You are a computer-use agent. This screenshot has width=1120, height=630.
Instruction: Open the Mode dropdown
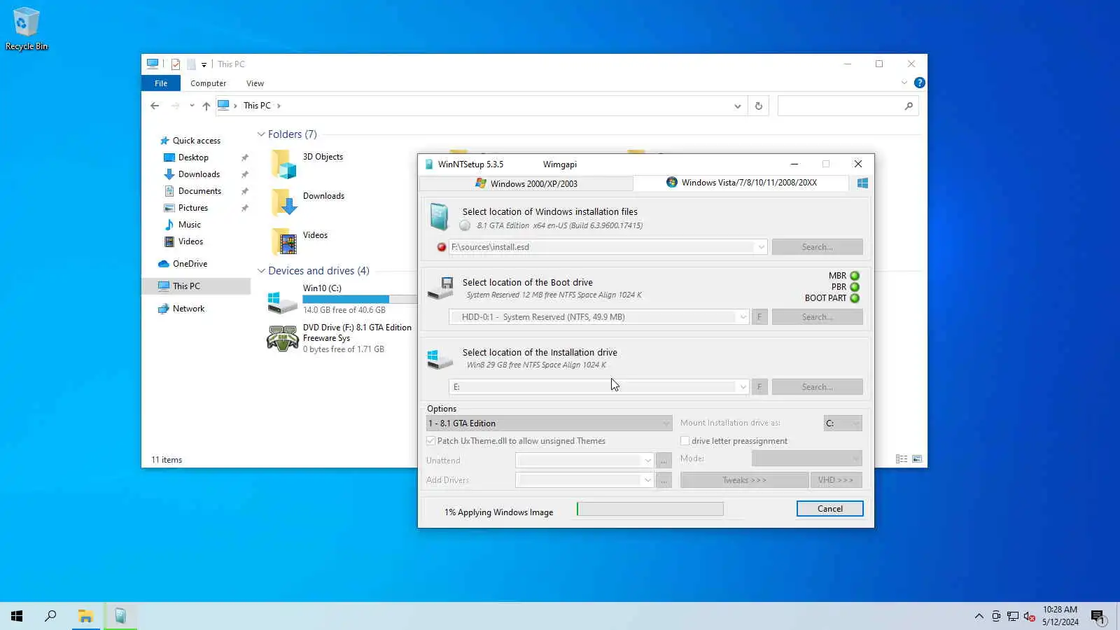coord(807,458)
